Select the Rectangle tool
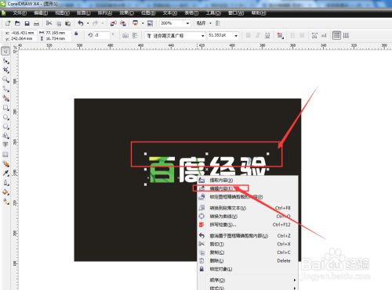392x290 pixels. pyautogui.click(x=5, y=108)
